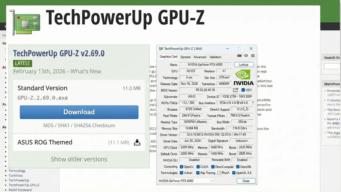Click the Pixel Fillrate 284.0 GPixel/s value
The height and width of the screenshot is (192, 341).
point(191,115)
